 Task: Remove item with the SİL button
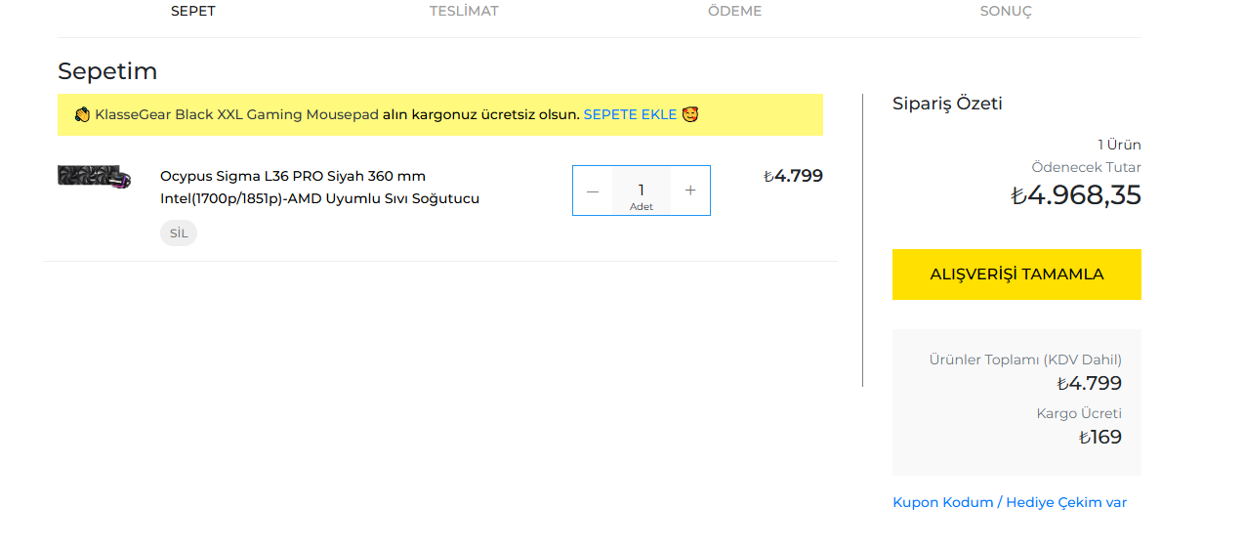[x=179, y=233]
